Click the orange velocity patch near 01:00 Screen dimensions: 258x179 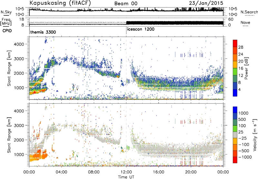tap(39, 156)
